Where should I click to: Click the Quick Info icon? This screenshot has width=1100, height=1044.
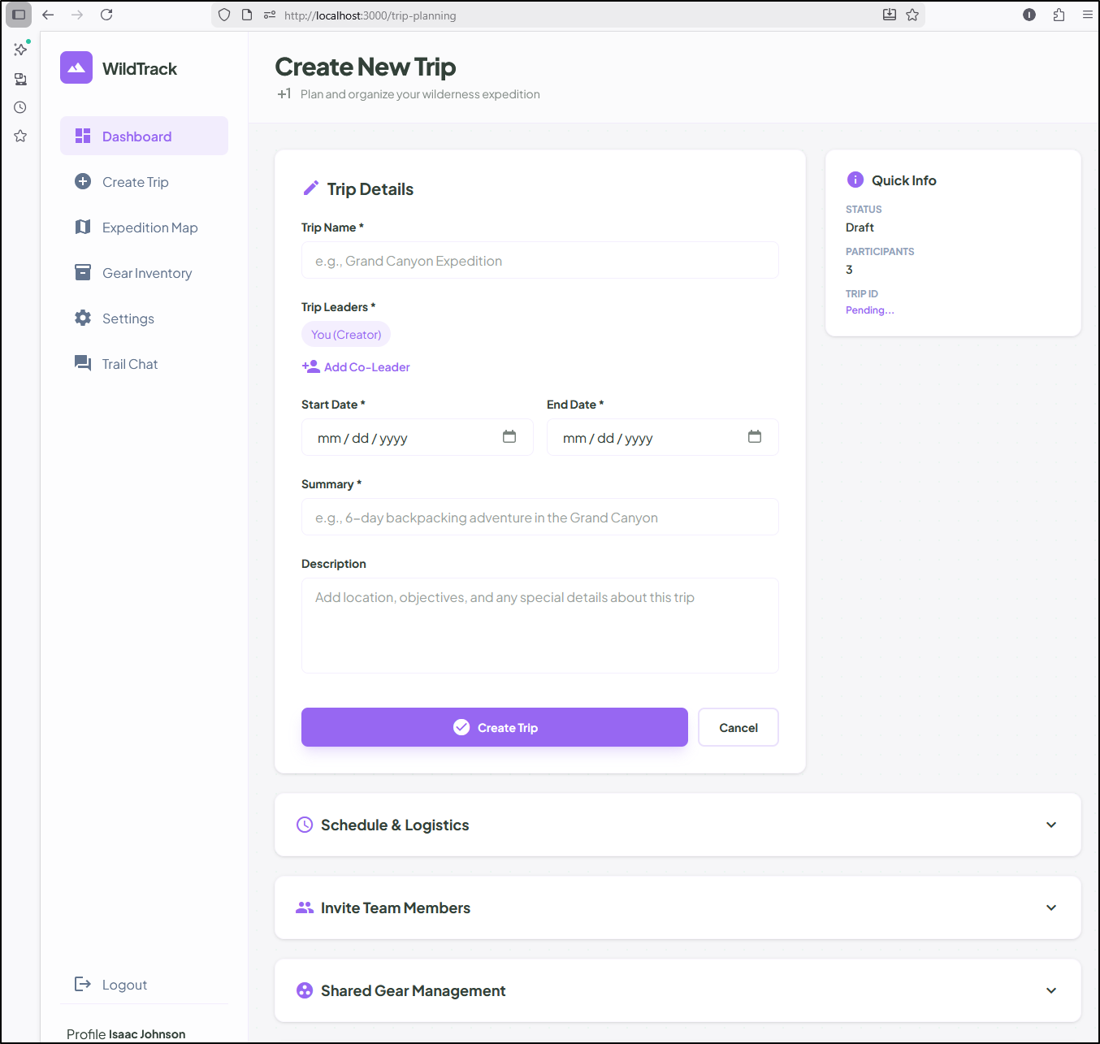click(855, 180)
